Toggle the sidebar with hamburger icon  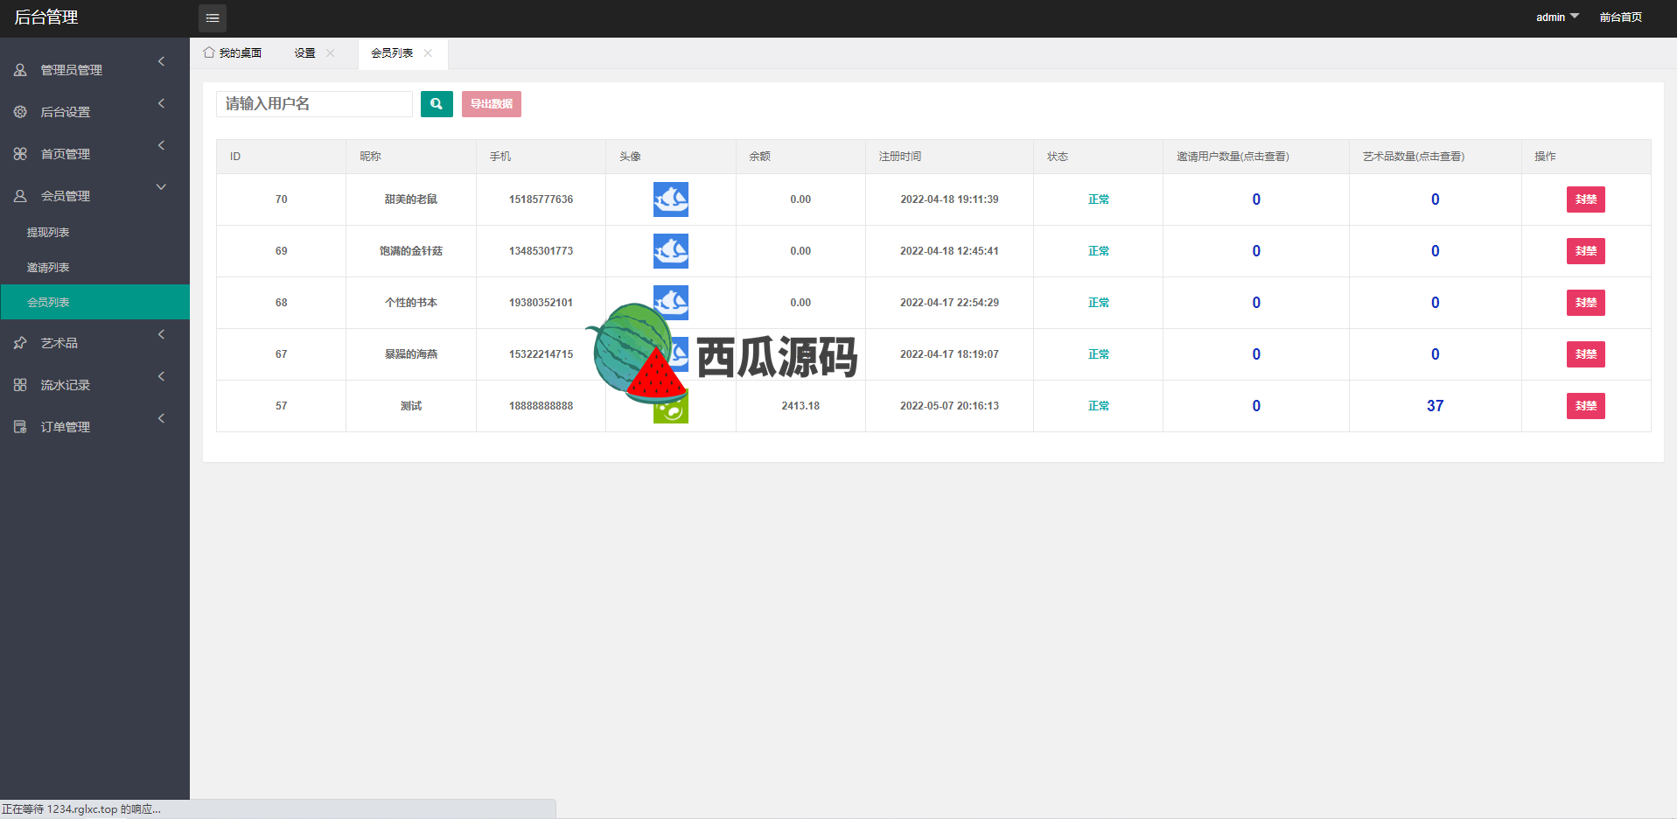point(213,17)
